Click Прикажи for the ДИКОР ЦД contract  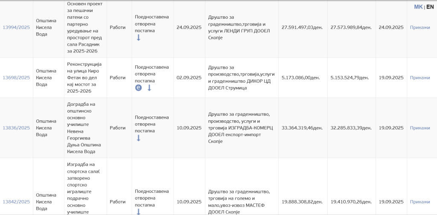(x=420, y=78)
